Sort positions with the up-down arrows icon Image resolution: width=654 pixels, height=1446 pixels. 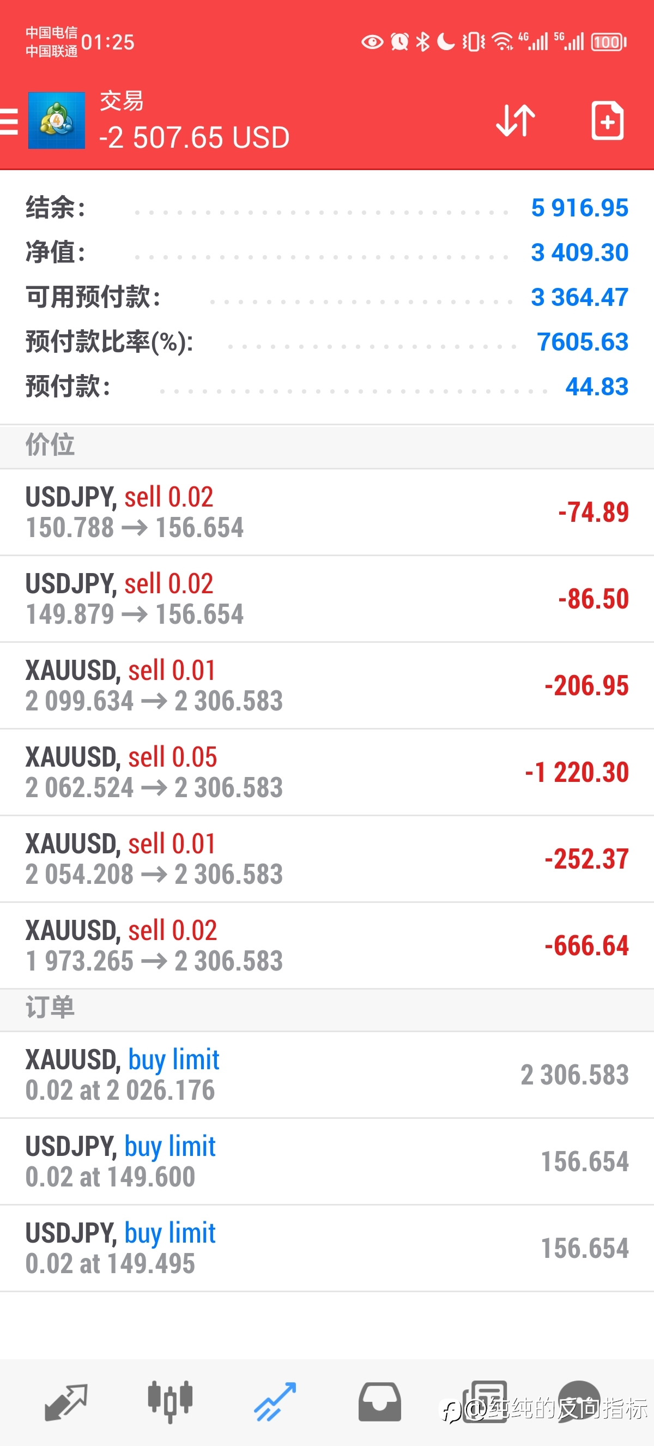coord(515,120)
